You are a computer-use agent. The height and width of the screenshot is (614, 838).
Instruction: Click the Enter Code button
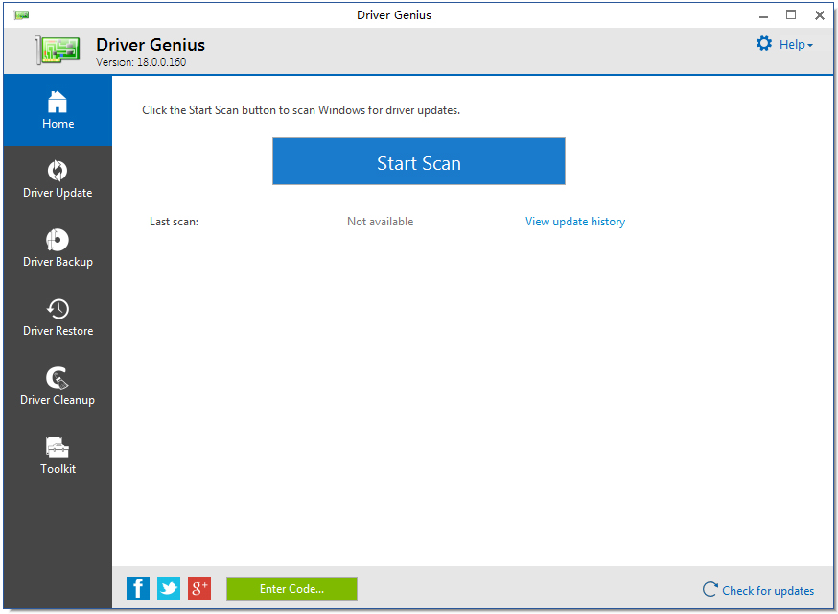291,588
